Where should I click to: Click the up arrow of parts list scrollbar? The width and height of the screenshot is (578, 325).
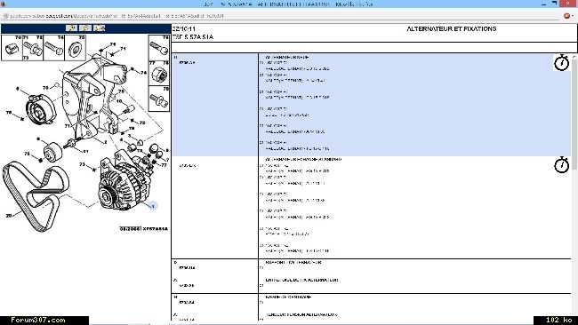(574, 57)
